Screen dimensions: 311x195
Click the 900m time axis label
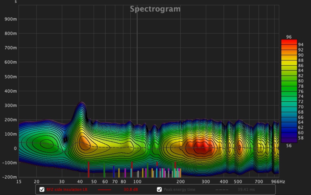click(x=11, y=19)
